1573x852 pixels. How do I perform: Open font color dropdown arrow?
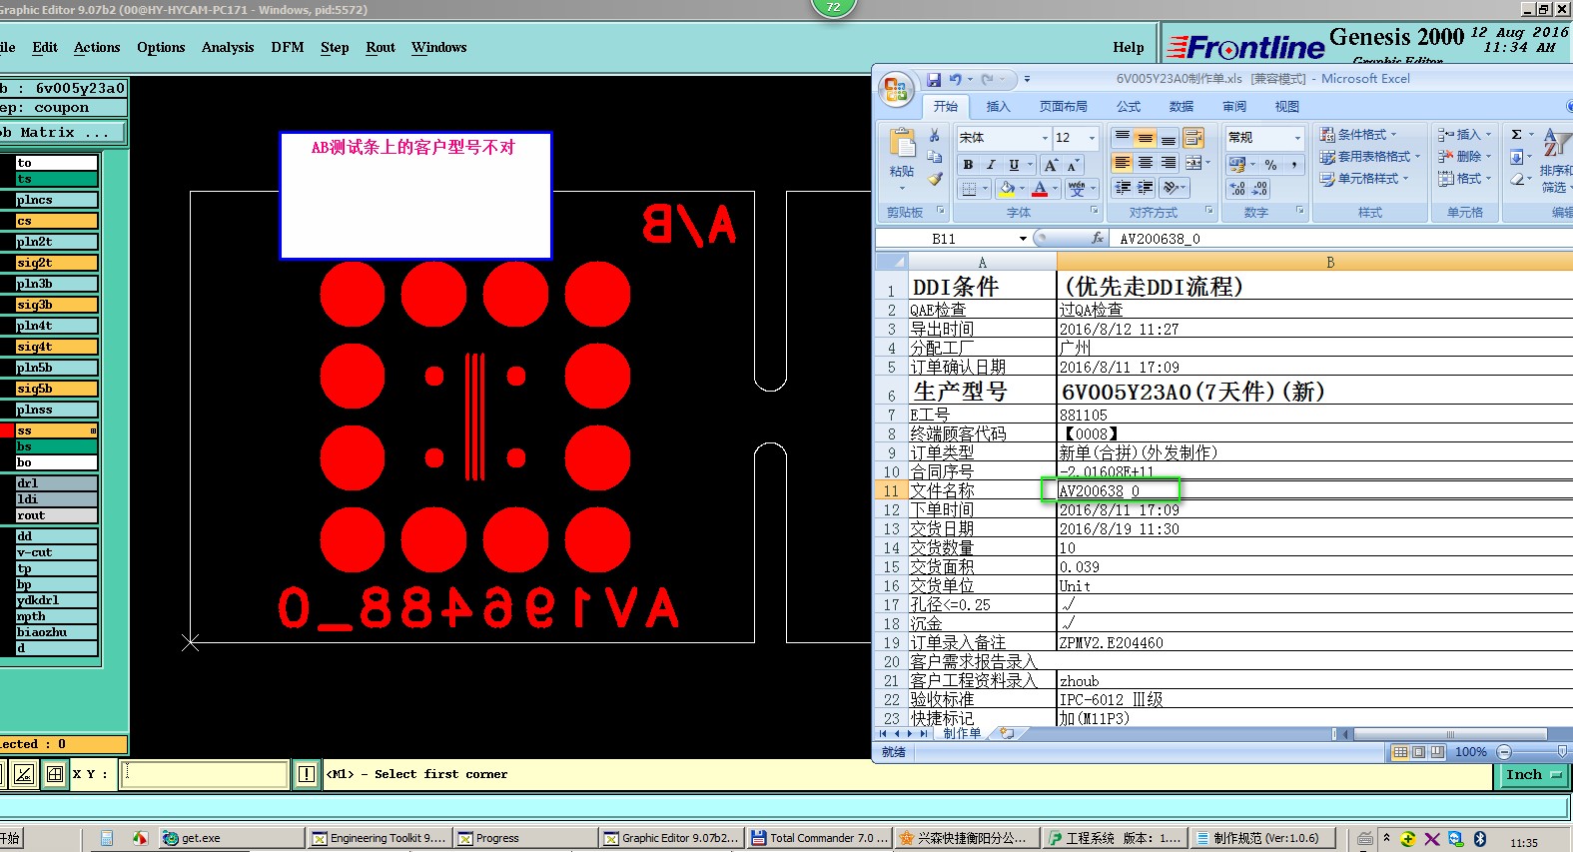pos(1055,188)
